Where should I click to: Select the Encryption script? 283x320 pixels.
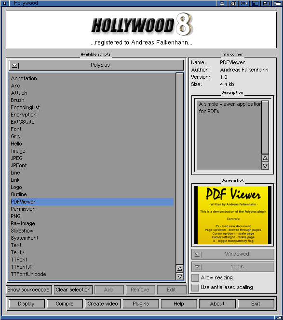coord(92,115)
